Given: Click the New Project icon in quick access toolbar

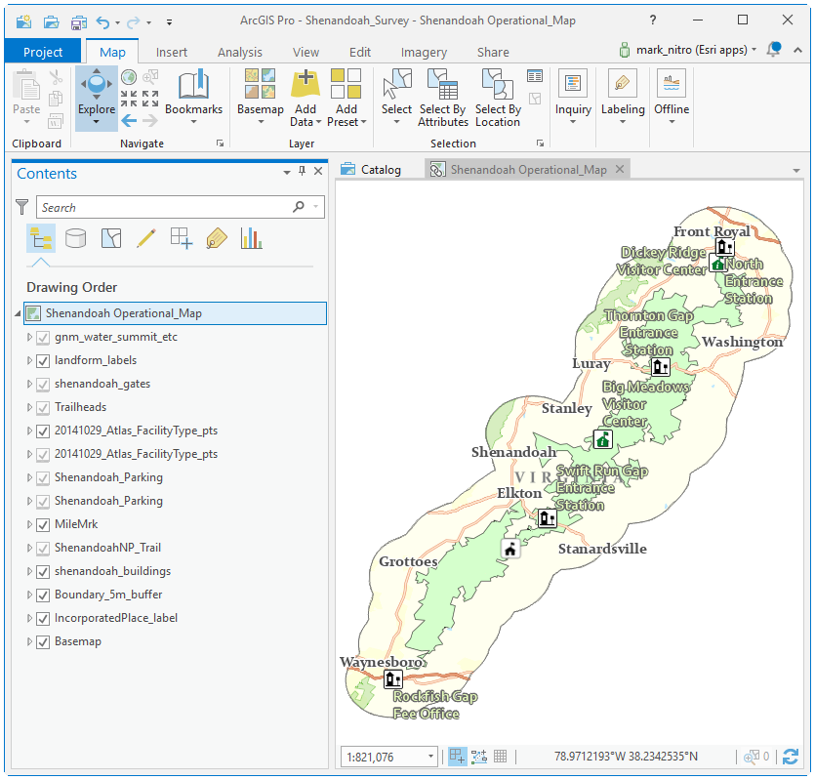Looking at the screenshot, I should click(23, 21).
